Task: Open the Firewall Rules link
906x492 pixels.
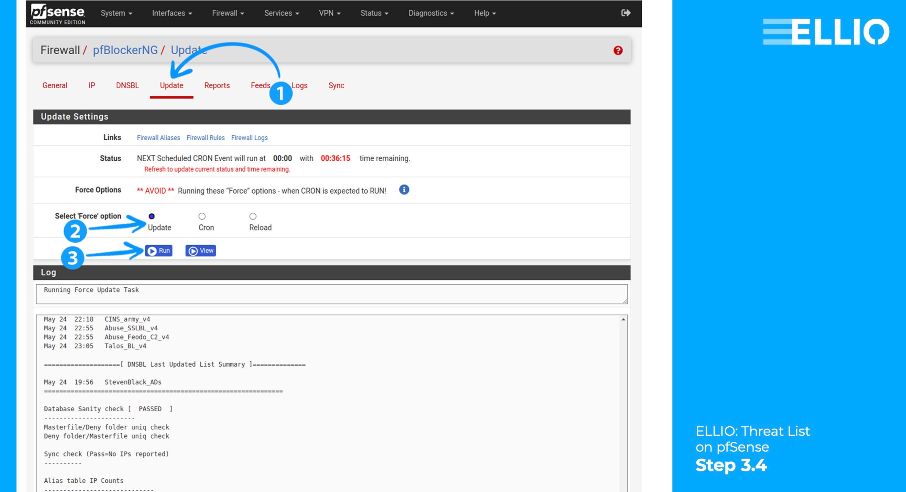Action: [x=205, y=138]
